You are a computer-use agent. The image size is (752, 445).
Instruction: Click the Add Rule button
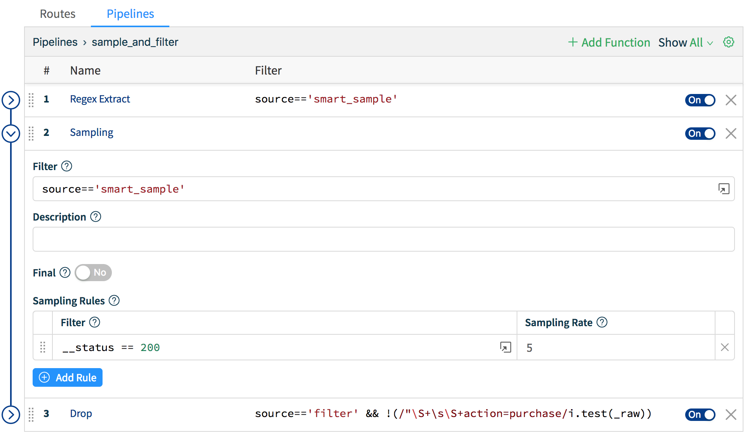click(68, 377)
